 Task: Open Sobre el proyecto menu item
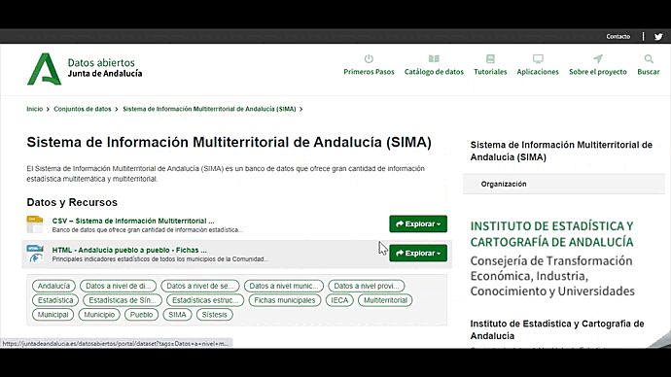point(598,72)
